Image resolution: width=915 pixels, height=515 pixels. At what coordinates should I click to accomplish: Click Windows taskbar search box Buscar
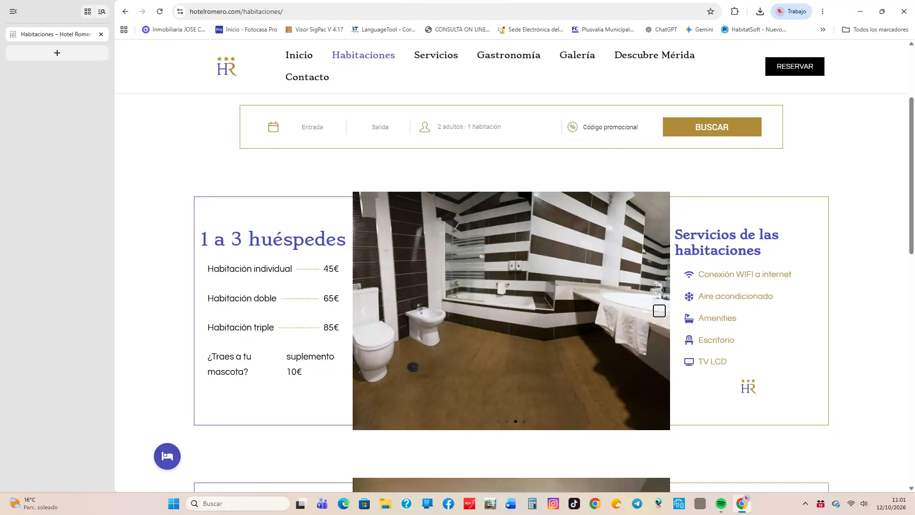[x=238, y=504]
